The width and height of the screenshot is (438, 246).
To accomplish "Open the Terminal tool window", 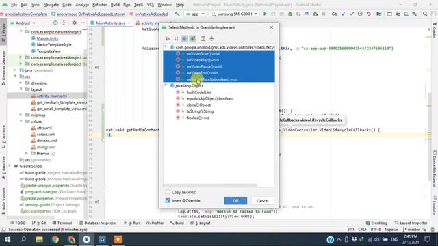I will pyautogui.click(x=62, y=223).
